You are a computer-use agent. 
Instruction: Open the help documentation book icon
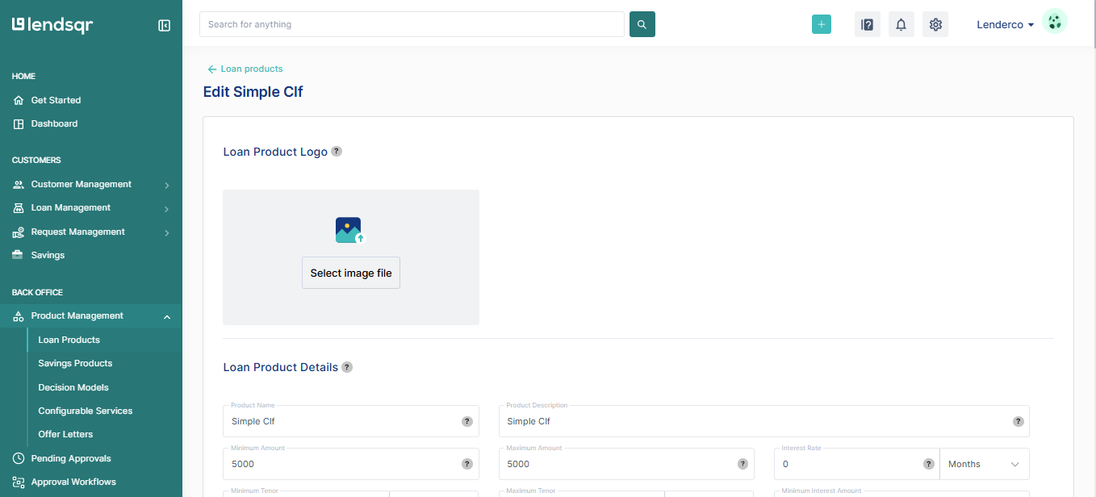(868, 24)
